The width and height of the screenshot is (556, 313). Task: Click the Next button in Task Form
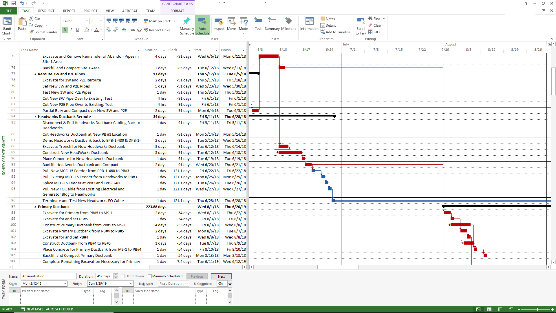(221, 276)
